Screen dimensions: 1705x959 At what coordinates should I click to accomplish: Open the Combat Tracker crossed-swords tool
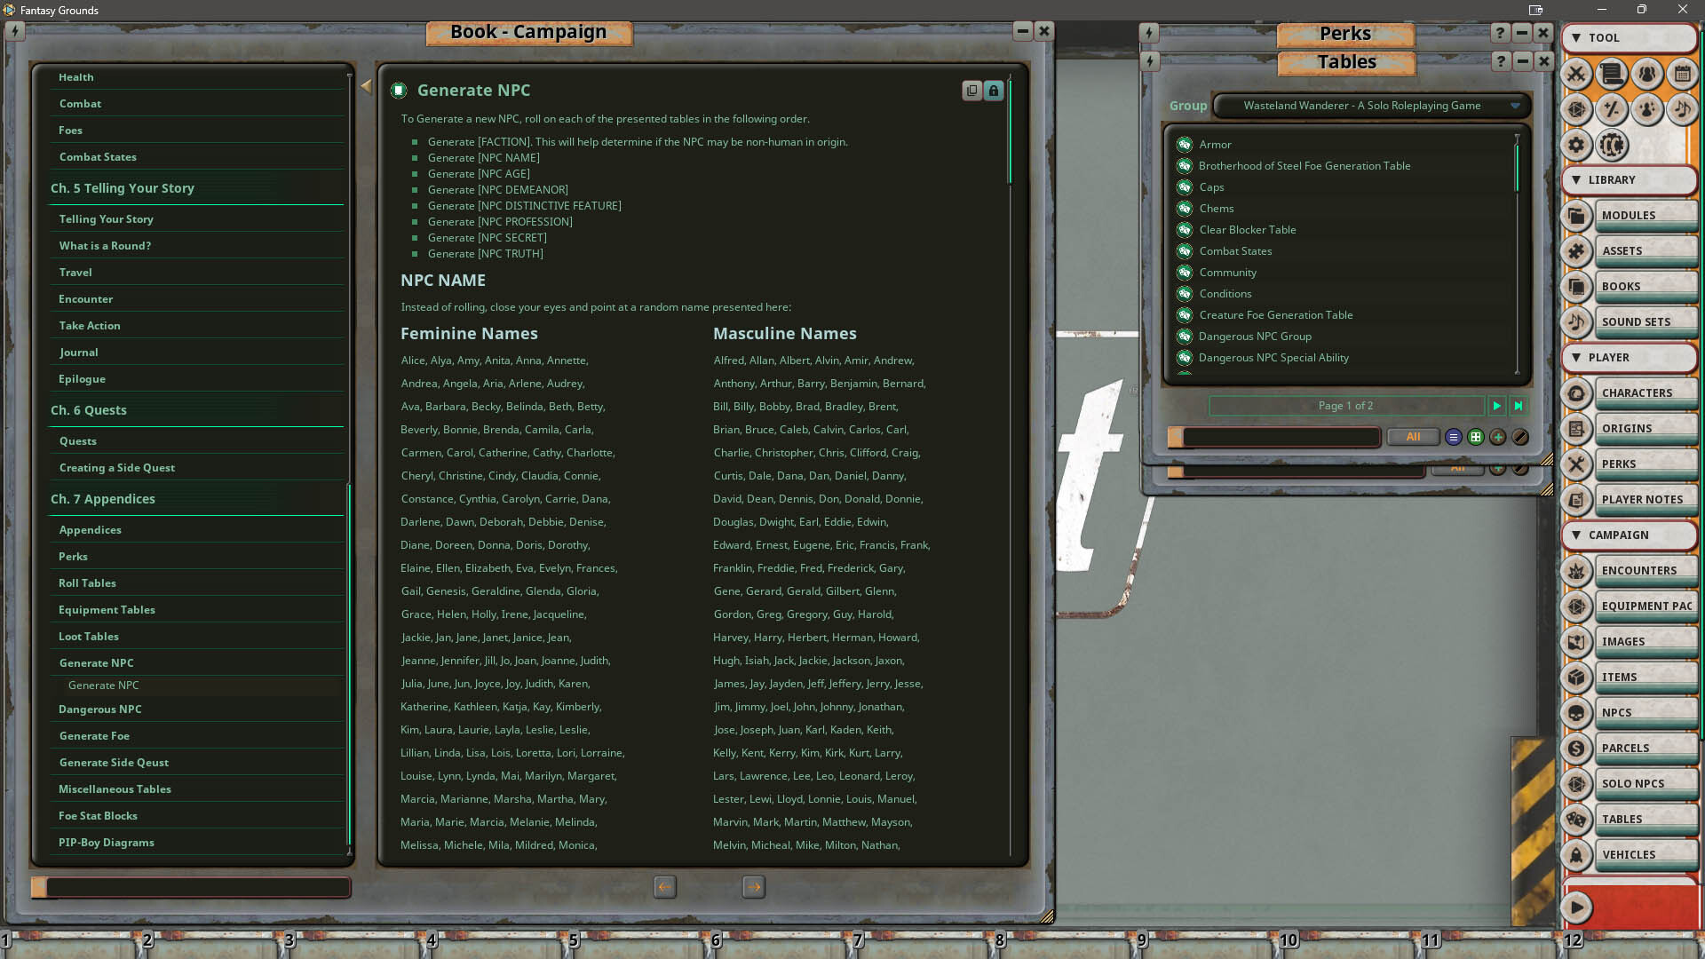pyautogui.click(x=1576, y=74)
